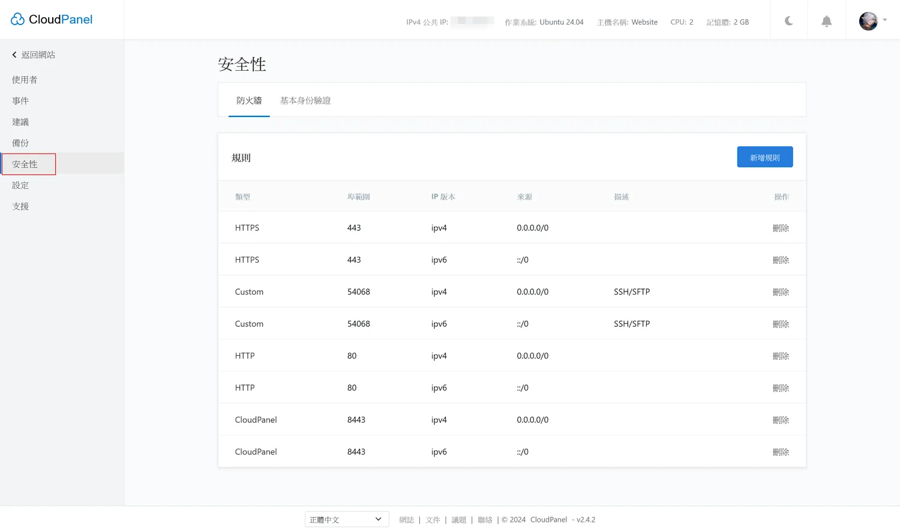The width and height of the screenshot is (900, 532).
Task: Open 設定 in the sidebar
Action: pyautogui.click(x=20, y=185)
